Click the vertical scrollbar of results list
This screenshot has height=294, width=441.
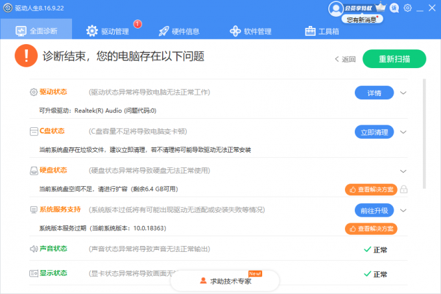click(x=425, y=130)
